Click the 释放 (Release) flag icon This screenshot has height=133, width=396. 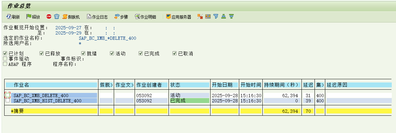(x=33, y=17)
